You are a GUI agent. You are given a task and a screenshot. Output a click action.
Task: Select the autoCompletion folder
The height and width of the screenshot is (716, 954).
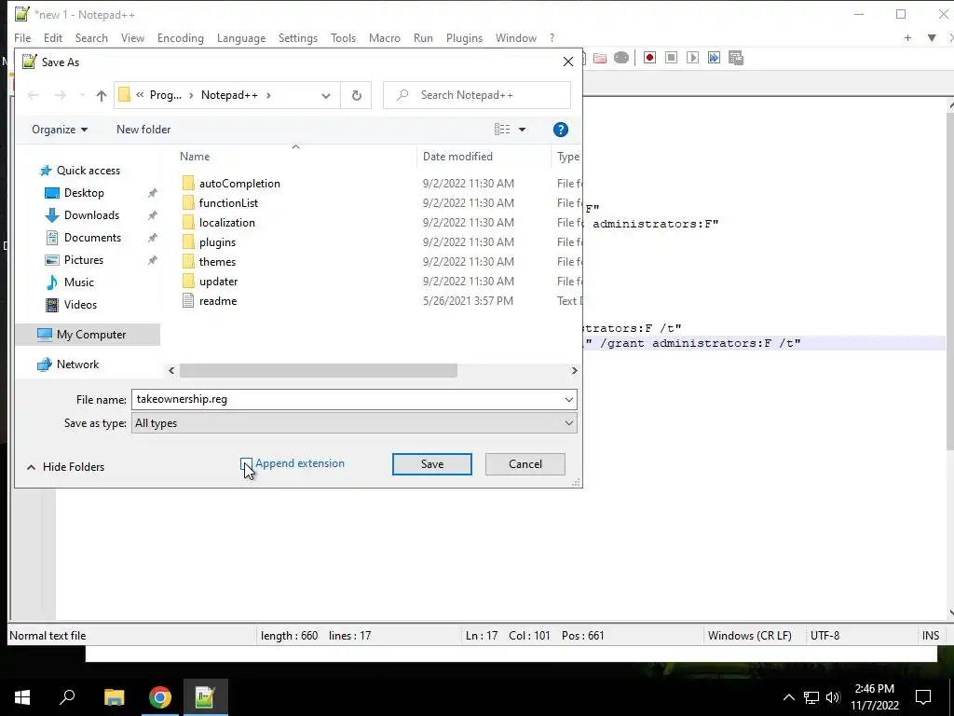(239, 184)
